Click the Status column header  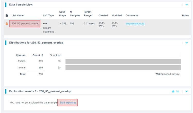[x=185, y=16]
